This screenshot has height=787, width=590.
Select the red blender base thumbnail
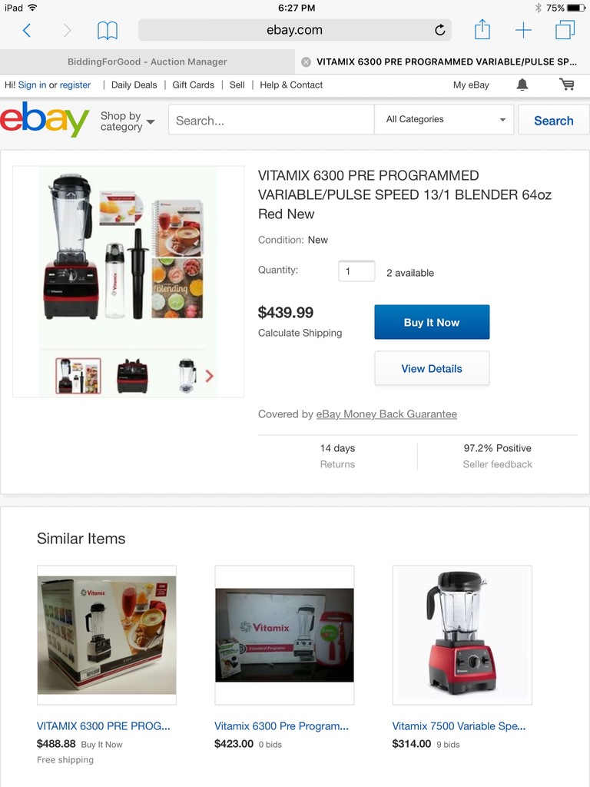pos(132,376)
